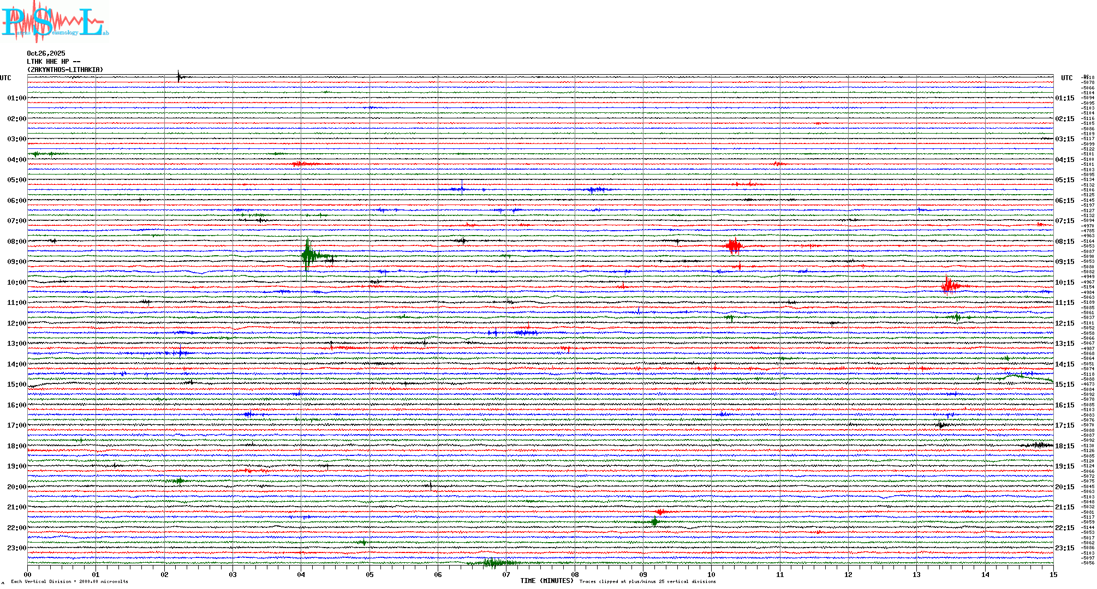
Task: Click the 10:15 time label on right
Action: [x=1065, y=283]
